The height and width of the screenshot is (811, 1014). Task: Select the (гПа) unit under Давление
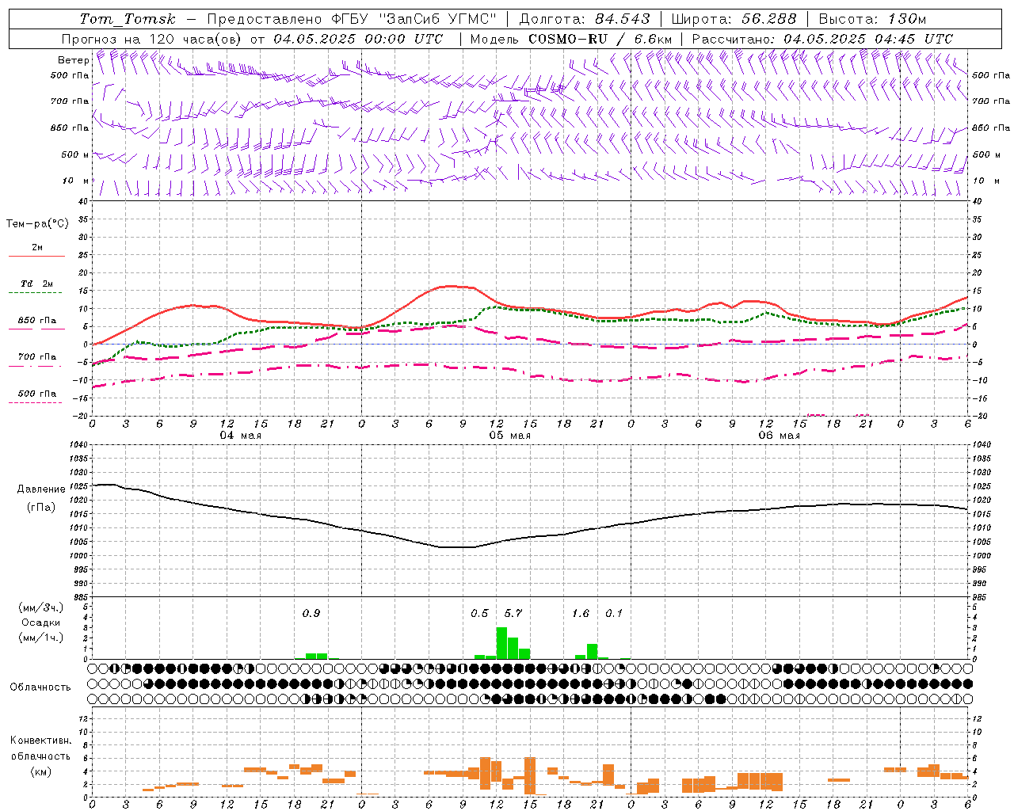point(40,507)
